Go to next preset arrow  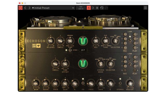pyautogui.click(x=29, y=8)
